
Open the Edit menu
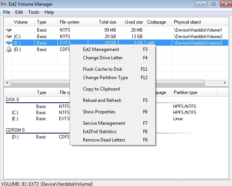(19, 12)
